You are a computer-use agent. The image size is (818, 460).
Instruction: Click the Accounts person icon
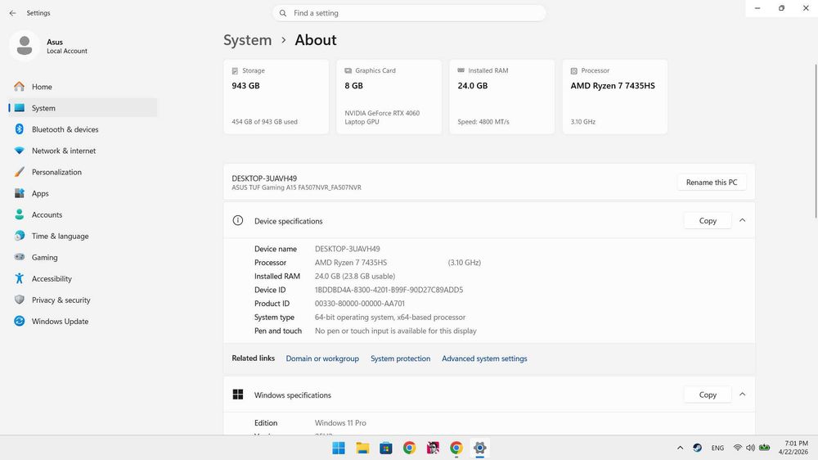20,214
